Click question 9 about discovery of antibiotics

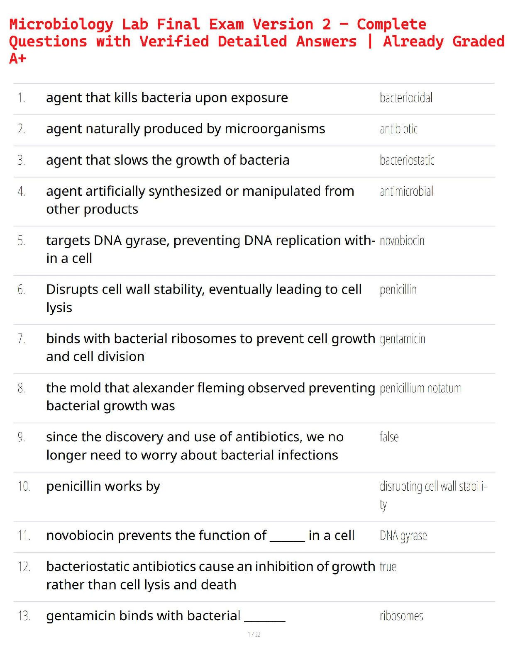(x=195, y=446)
